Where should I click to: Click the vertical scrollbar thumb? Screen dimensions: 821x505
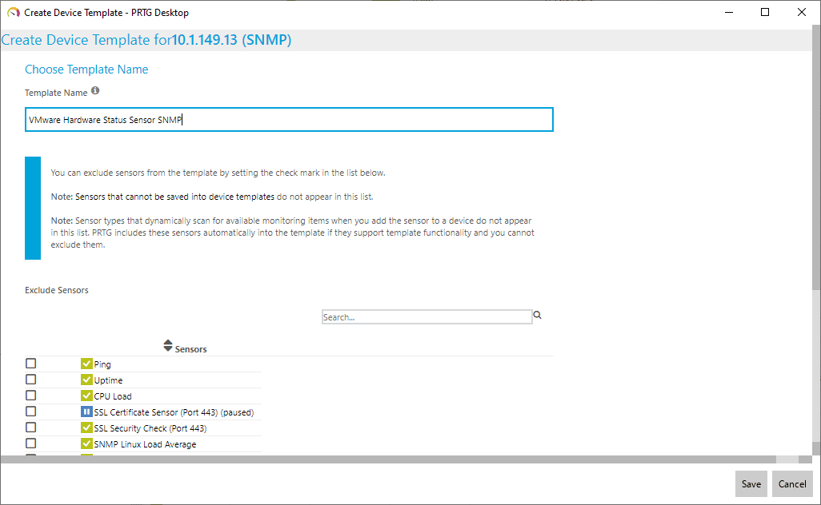pos(816,157)
